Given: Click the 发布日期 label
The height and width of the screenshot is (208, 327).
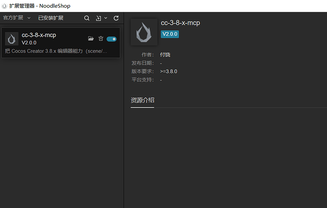Looking at the screenshot, I should tap(143, 63).
